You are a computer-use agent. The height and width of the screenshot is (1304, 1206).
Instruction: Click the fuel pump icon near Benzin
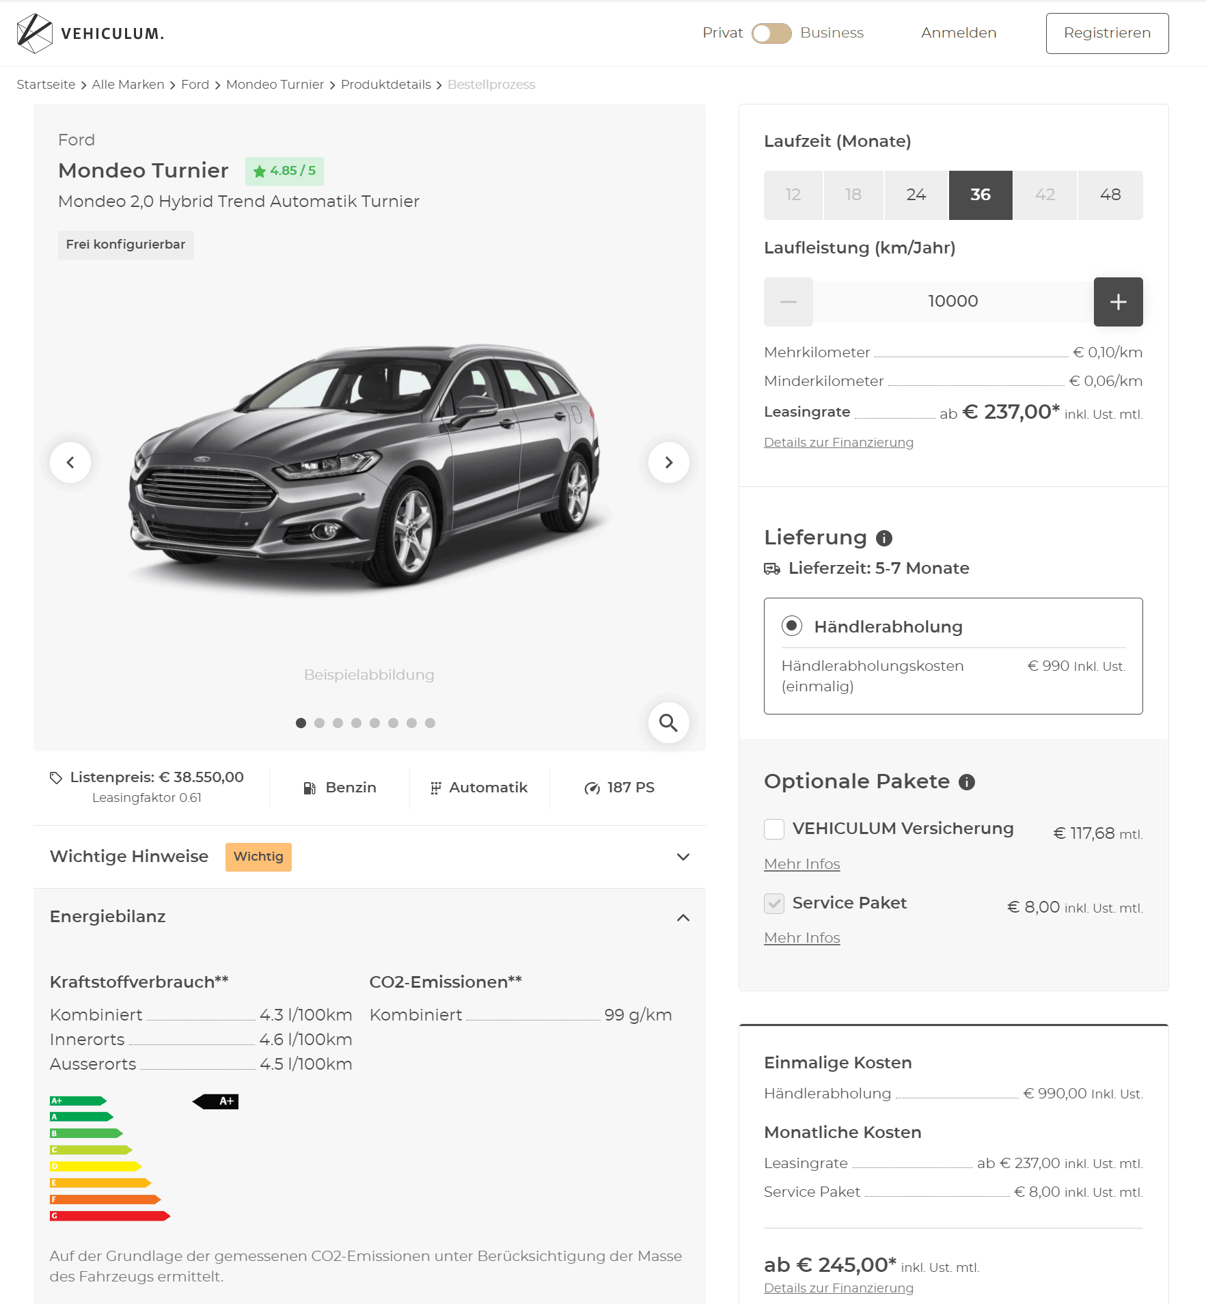tap(310, 788)
